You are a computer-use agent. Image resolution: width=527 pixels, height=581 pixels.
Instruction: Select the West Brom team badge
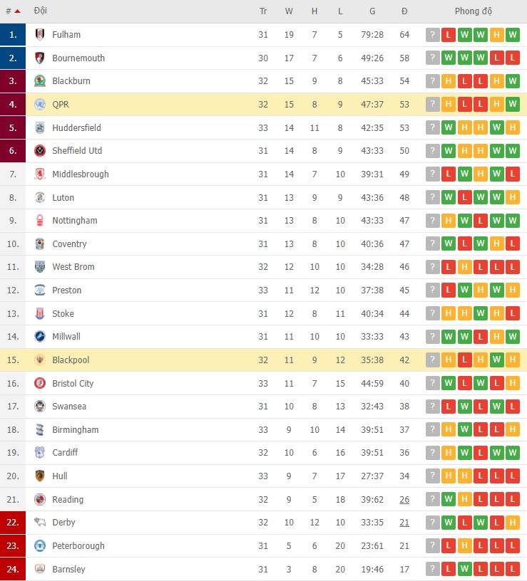pos(39,266)
